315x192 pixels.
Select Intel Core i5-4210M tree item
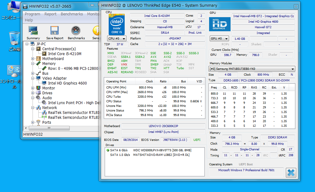(x=64, y=54)
